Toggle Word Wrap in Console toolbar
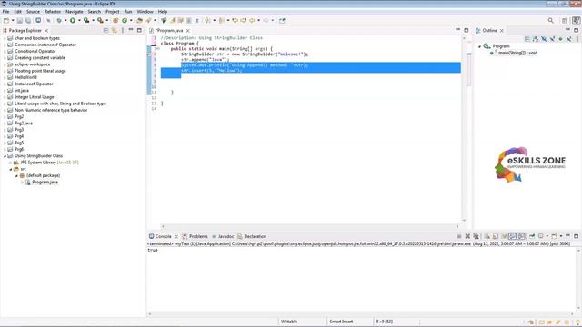The height and width of the screenshot is (327, 582). [504, 236]
